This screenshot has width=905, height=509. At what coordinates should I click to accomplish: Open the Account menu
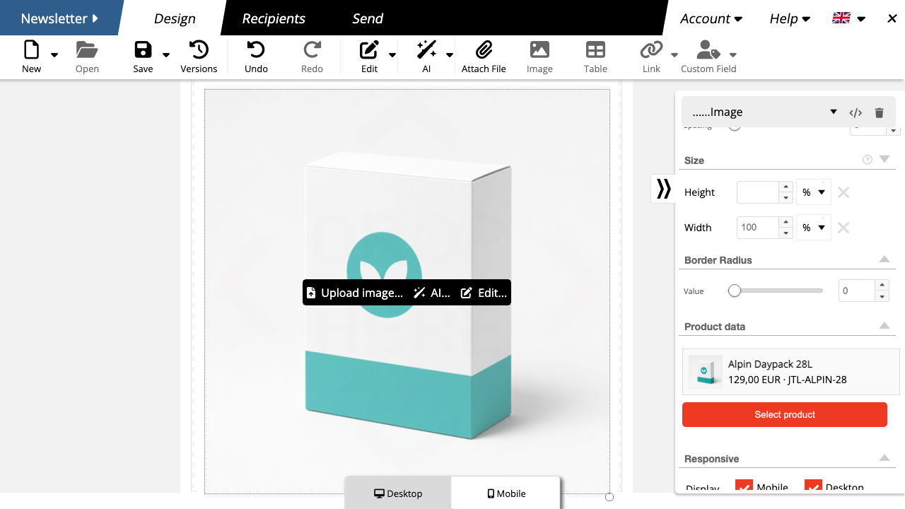point(711,19)
